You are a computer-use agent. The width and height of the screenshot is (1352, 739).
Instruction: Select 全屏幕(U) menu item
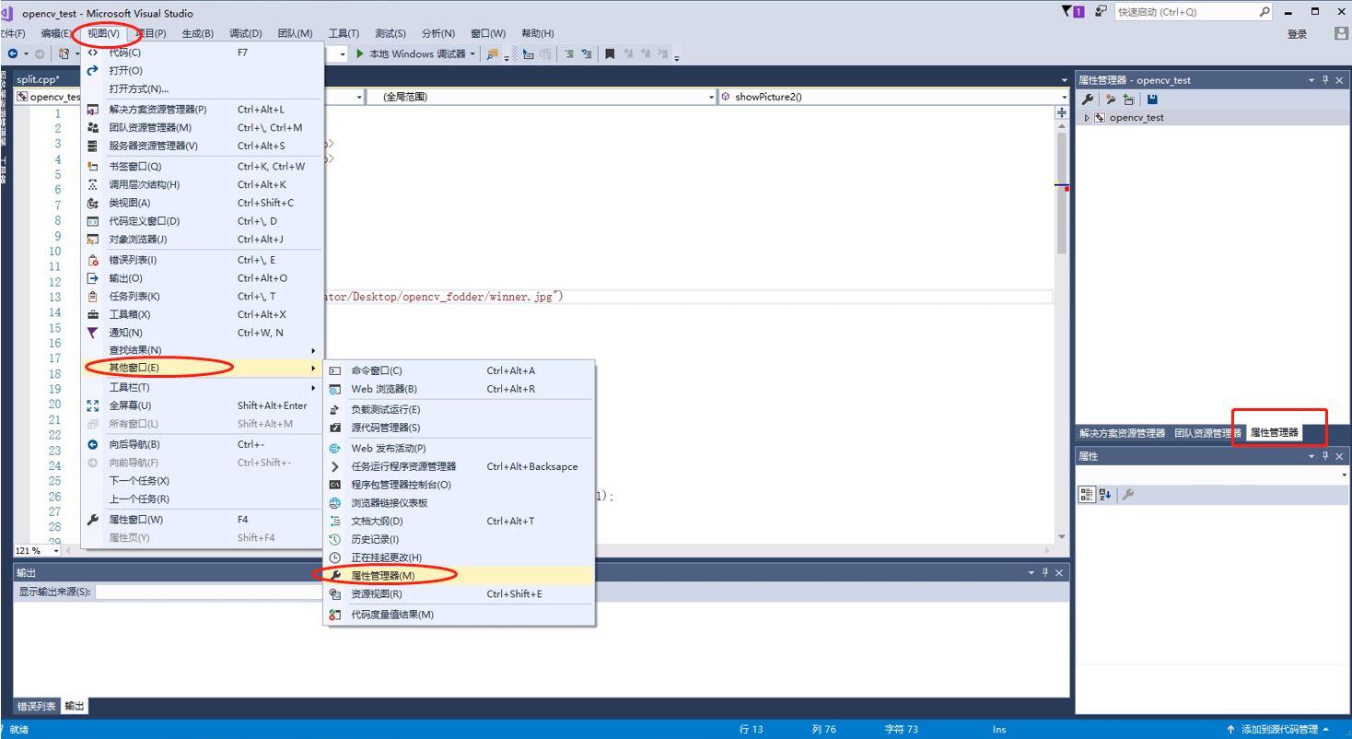tap(202, 405)
